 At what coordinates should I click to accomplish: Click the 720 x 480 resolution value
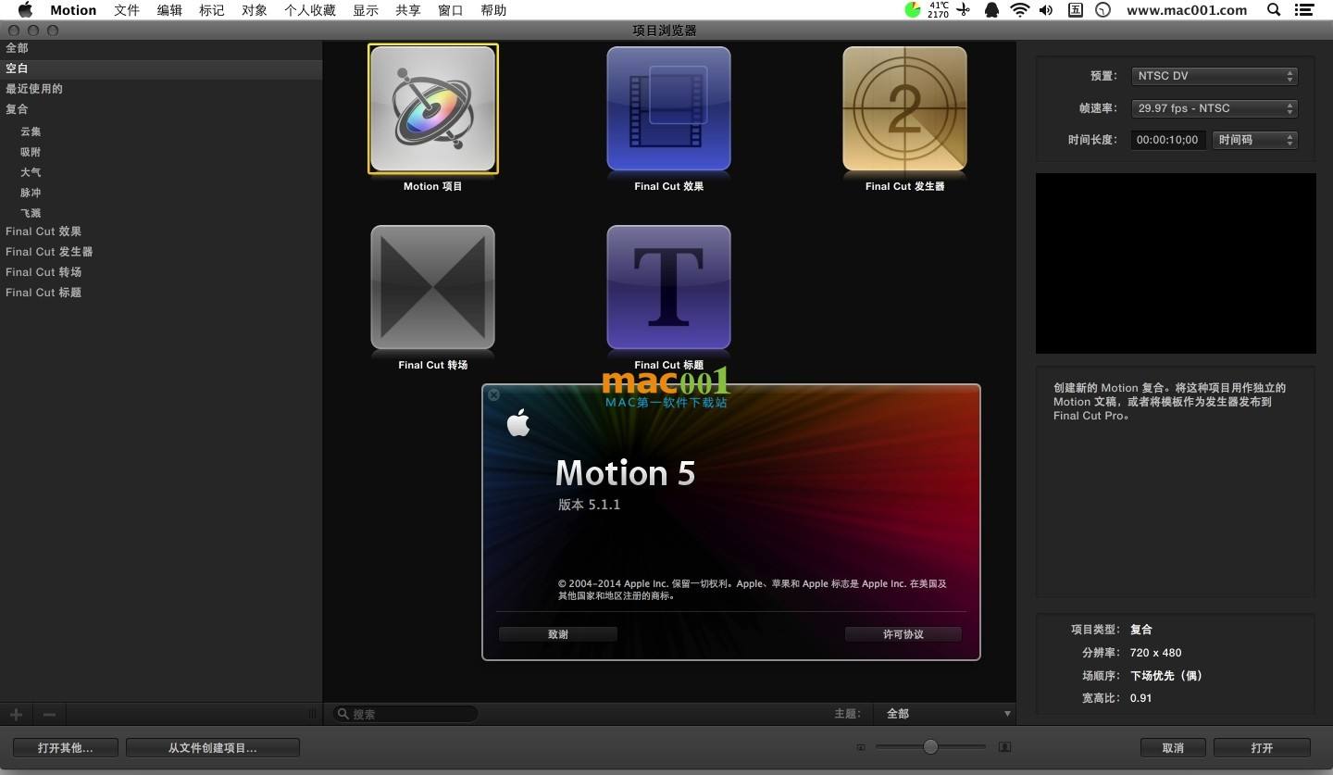(x=1155, y=653)
